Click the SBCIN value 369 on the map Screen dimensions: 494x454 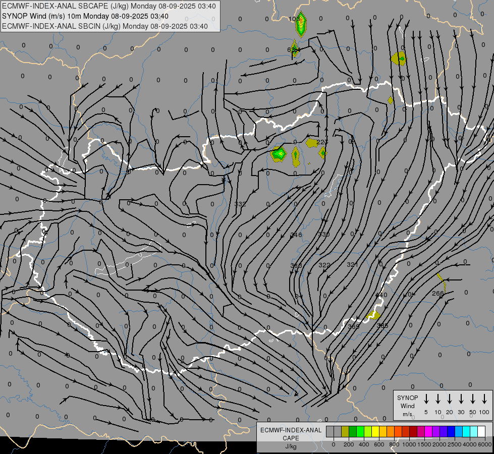(354, 326)
